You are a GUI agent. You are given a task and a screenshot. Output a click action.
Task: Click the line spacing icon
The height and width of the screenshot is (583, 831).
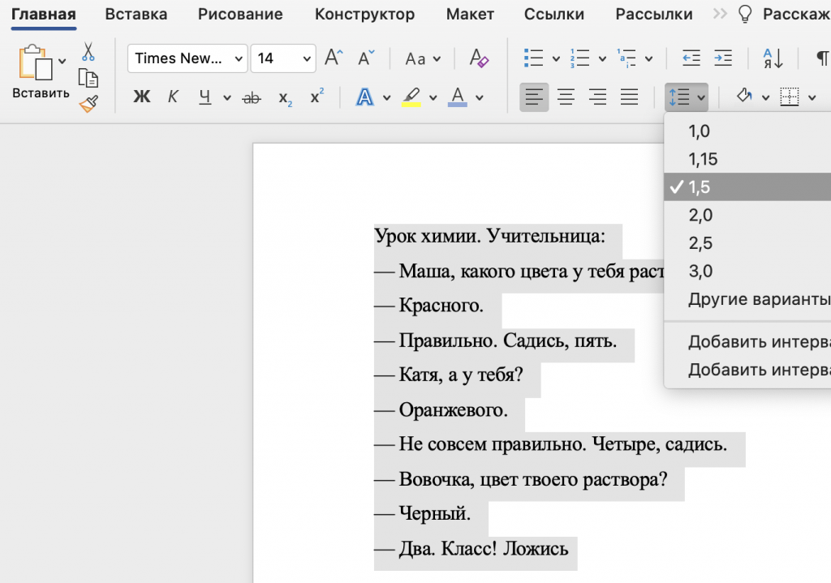[679, 97]
